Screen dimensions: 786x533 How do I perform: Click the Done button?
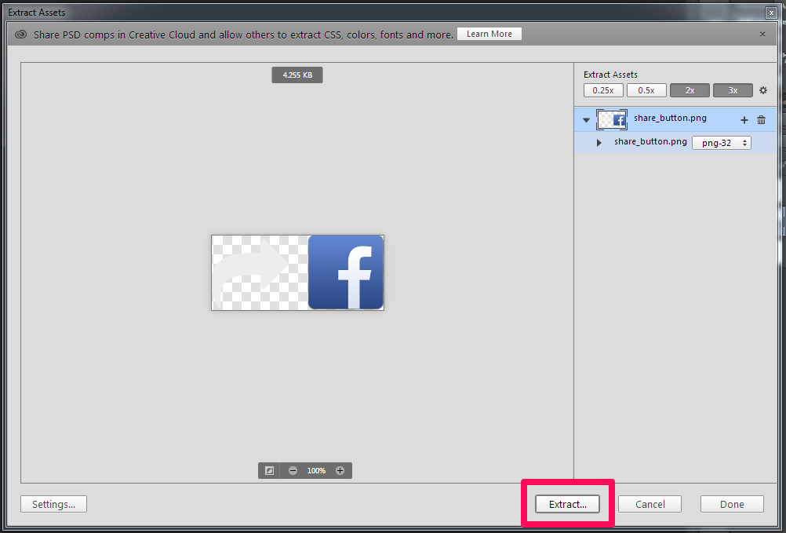[x=732, y=504]
